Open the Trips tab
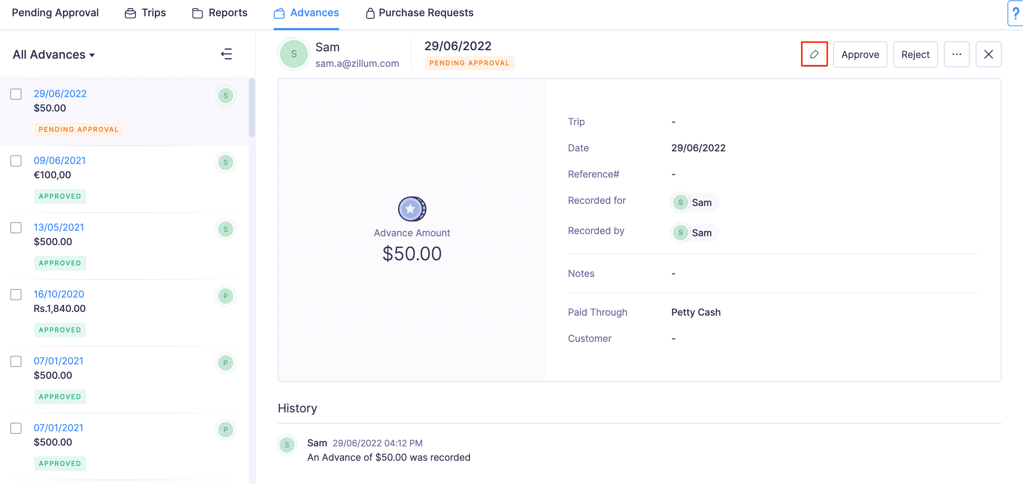This screenshot has height=484, width=1023. point(146,13)
